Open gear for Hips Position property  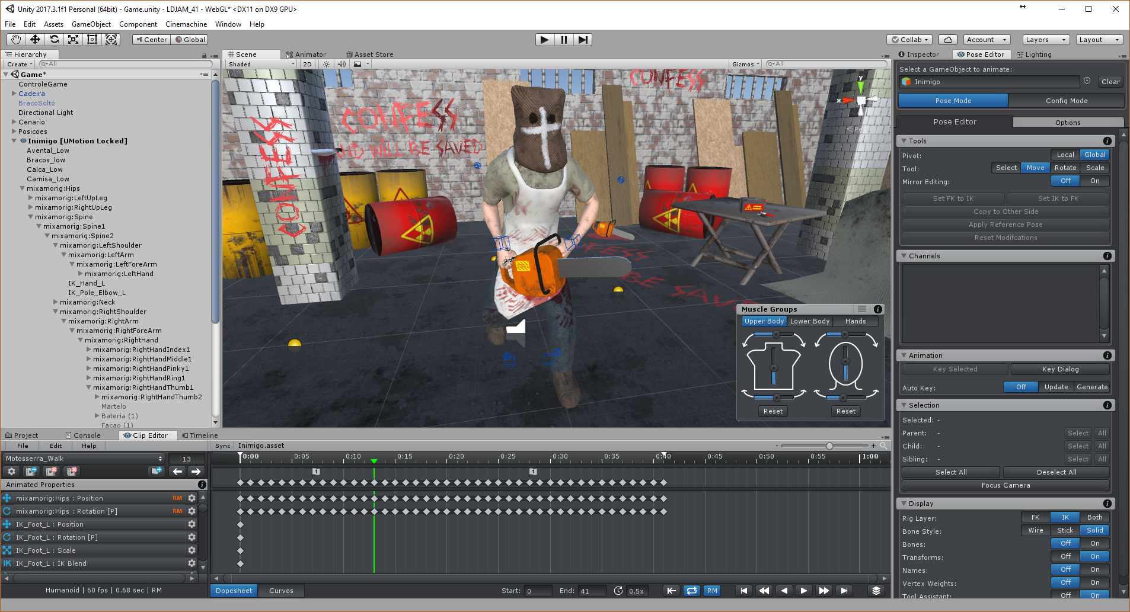click(x=191, y=498)
